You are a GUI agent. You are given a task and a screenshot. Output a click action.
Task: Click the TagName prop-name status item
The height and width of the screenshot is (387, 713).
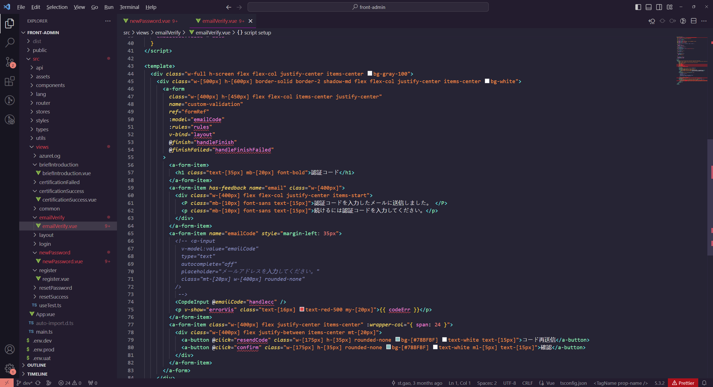click(x=621, y=383)
